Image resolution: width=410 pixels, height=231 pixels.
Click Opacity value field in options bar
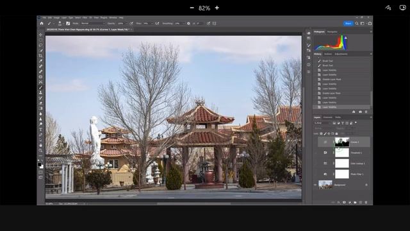click(121, 23)
